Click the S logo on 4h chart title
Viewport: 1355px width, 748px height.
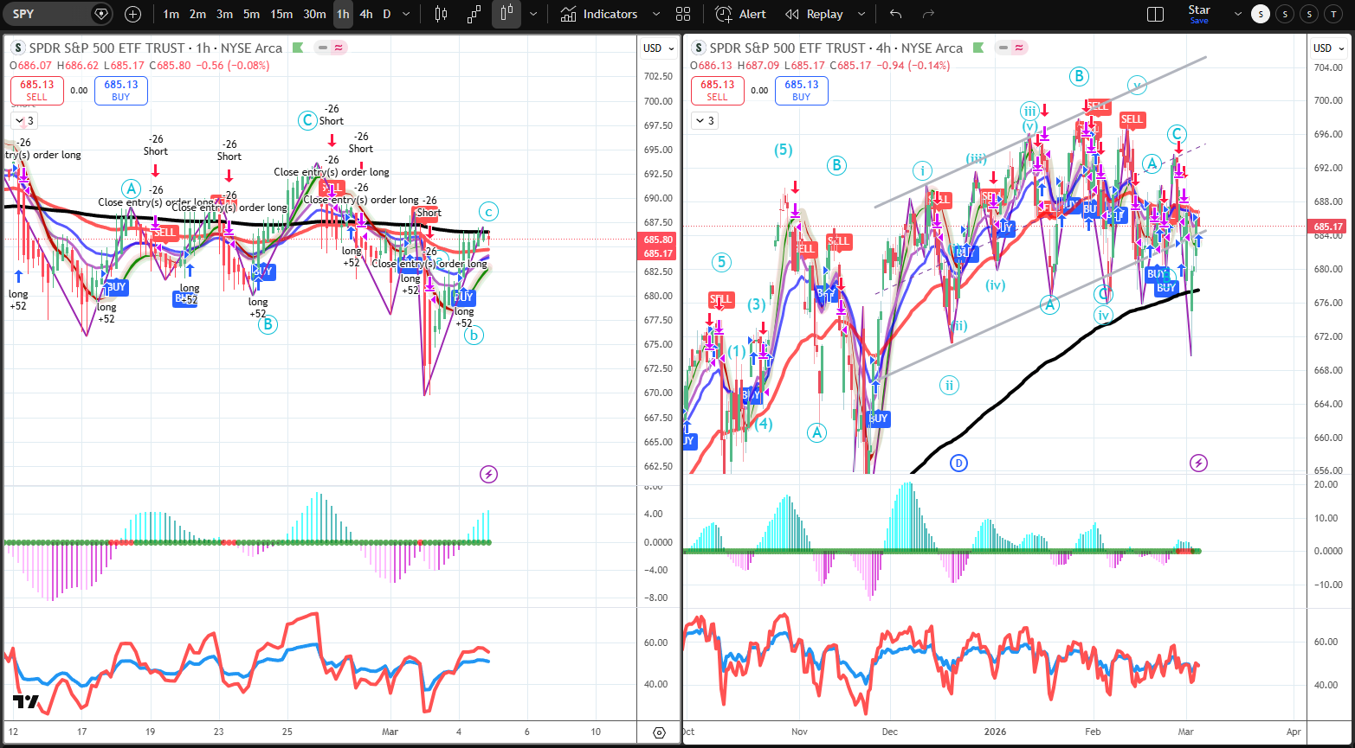[x=700, y=48]
